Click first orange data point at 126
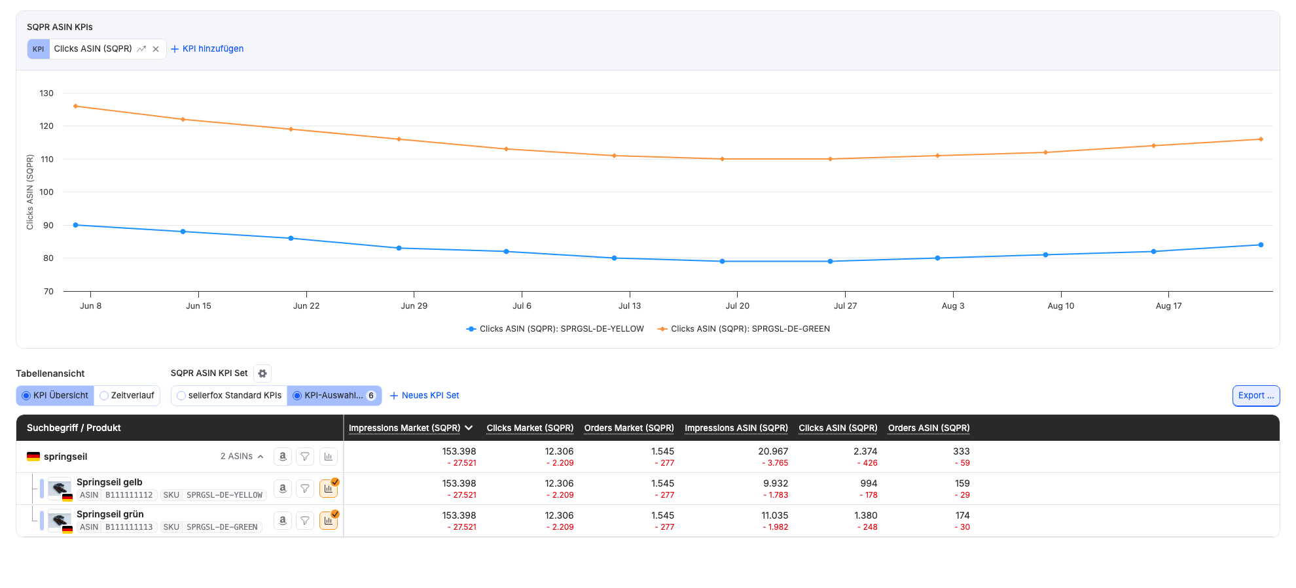This screenshot has width=1296, height=588. pyautogui.click(x=76, y=106)
